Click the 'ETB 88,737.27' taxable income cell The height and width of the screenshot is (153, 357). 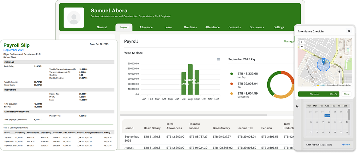[x=198, y=137]
